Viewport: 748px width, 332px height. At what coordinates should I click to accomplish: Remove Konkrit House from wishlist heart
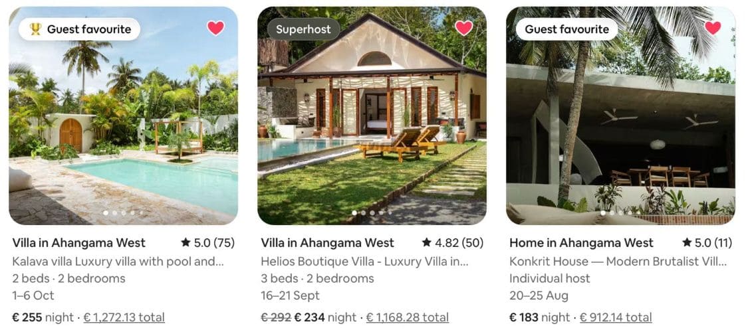(713, 28)
